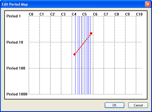Click the C10 column label
The image size is (152, 112).
pos(139,14)
